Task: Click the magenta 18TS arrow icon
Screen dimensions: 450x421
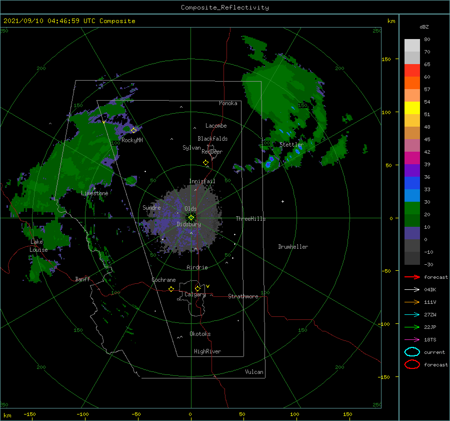Action: click(412, 340)
